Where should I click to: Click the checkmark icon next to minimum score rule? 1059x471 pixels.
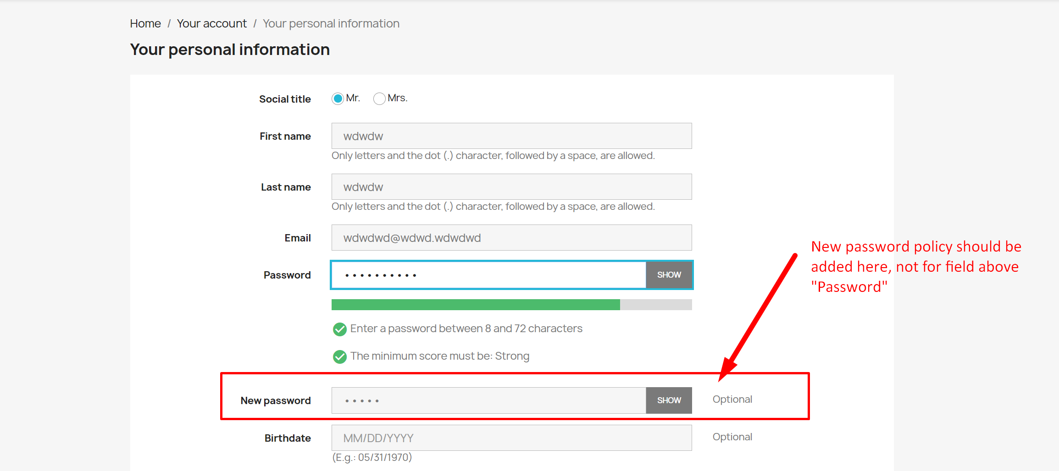click(x=339, y=356)
